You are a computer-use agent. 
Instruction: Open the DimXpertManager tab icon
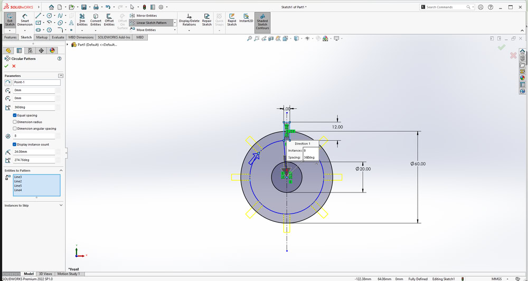41,51
